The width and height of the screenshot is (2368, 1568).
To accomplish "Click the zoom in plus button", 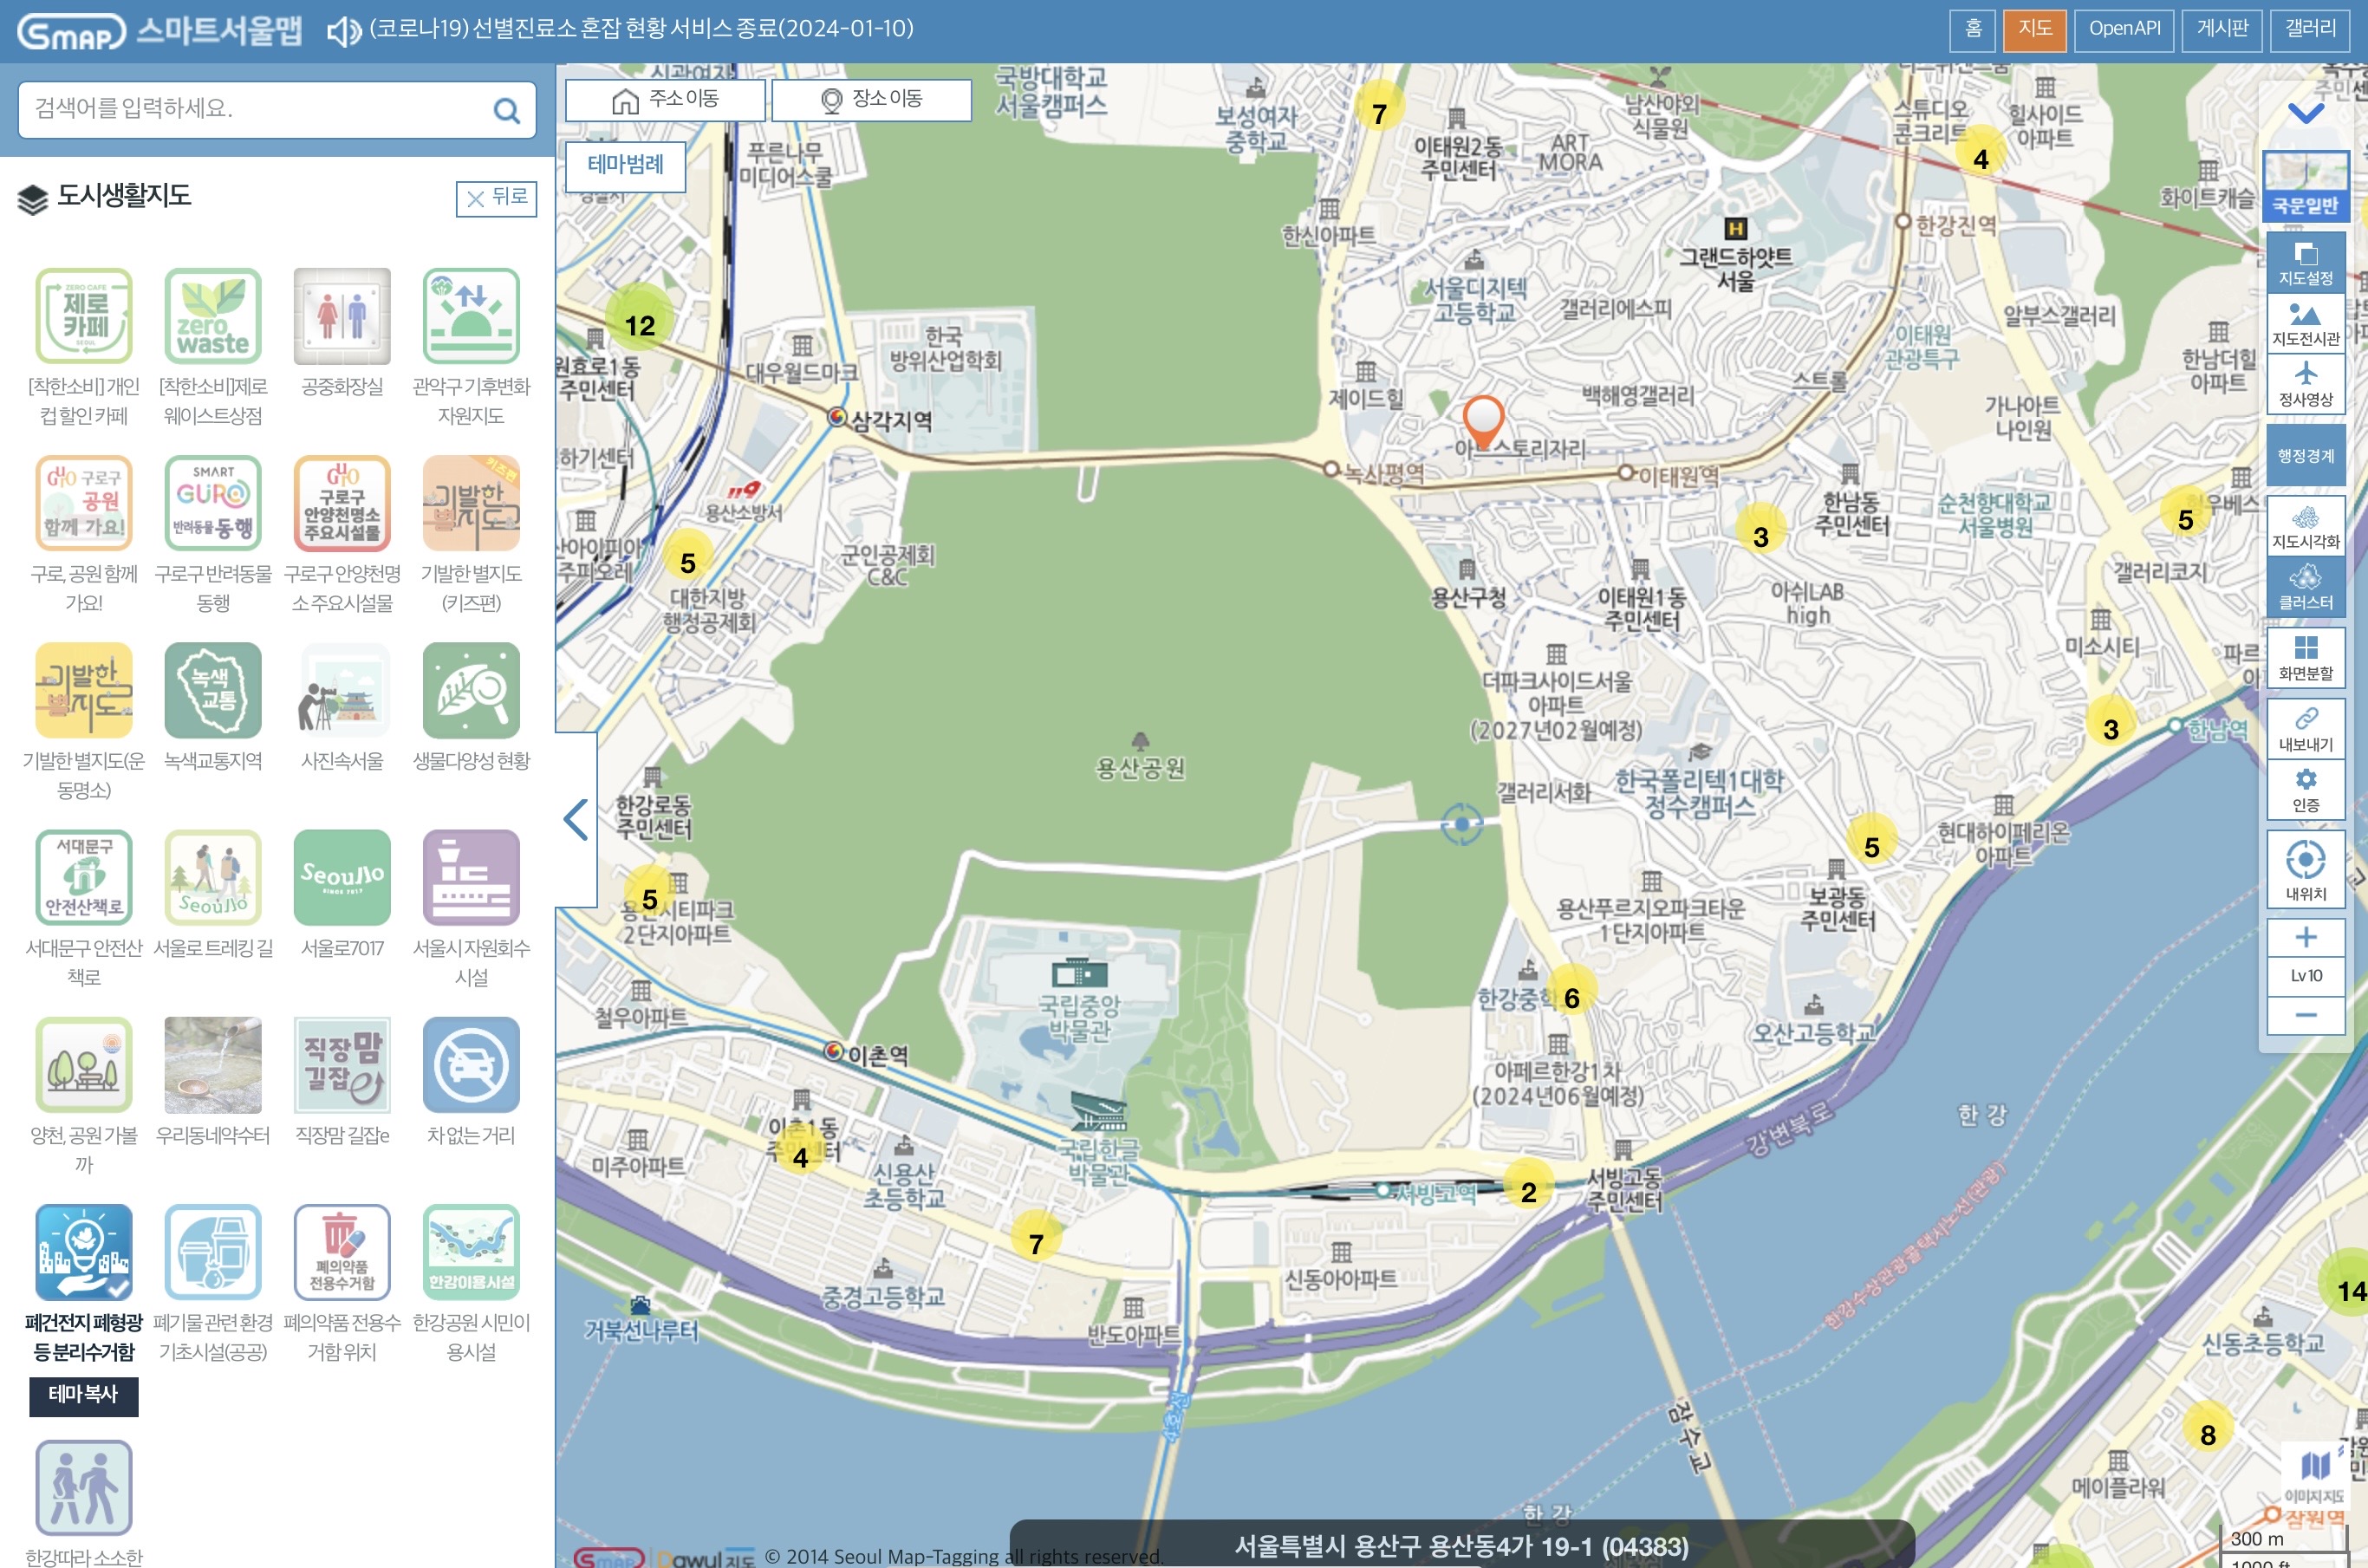I will tap(2305, 937).
